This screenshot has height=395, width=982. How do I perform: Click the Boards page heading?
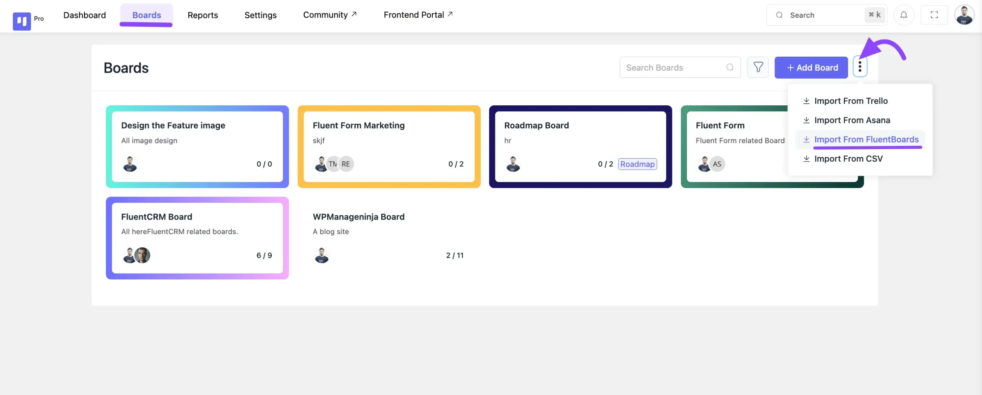126,67
